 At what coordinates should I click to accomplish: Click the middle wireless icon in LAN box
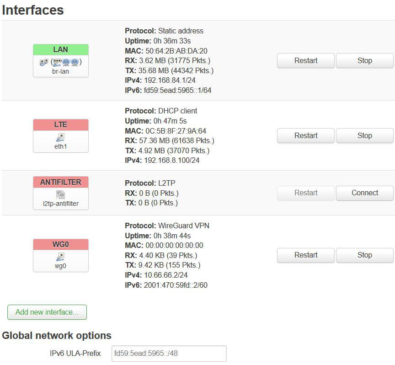point(66,62)
